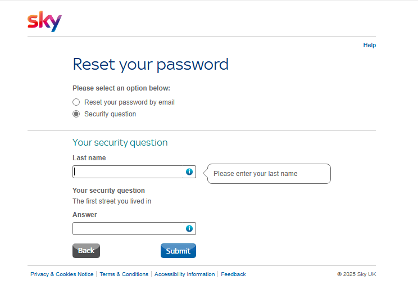Open the Accessibility Information link

tap(184, 274)
